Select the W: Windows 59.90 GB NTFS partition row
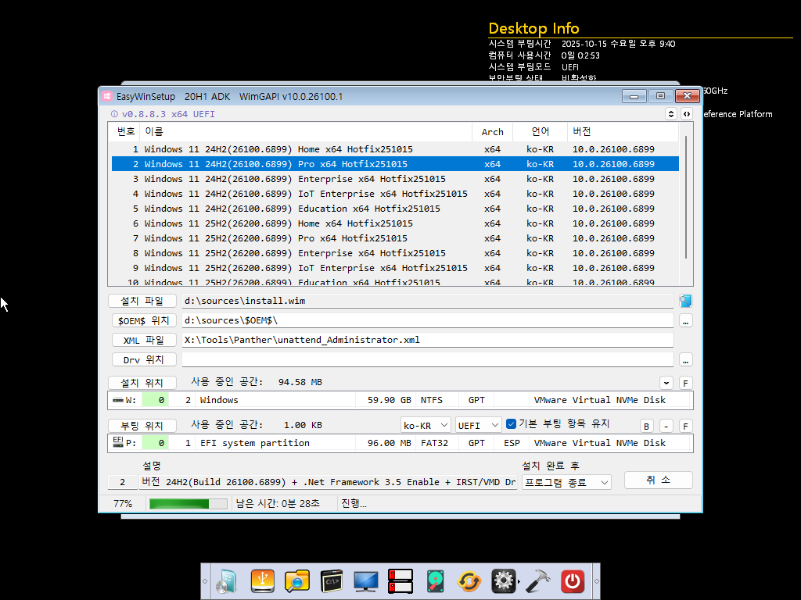The width and height of the screenshot is (801, 600). click(x=400, y=400)
